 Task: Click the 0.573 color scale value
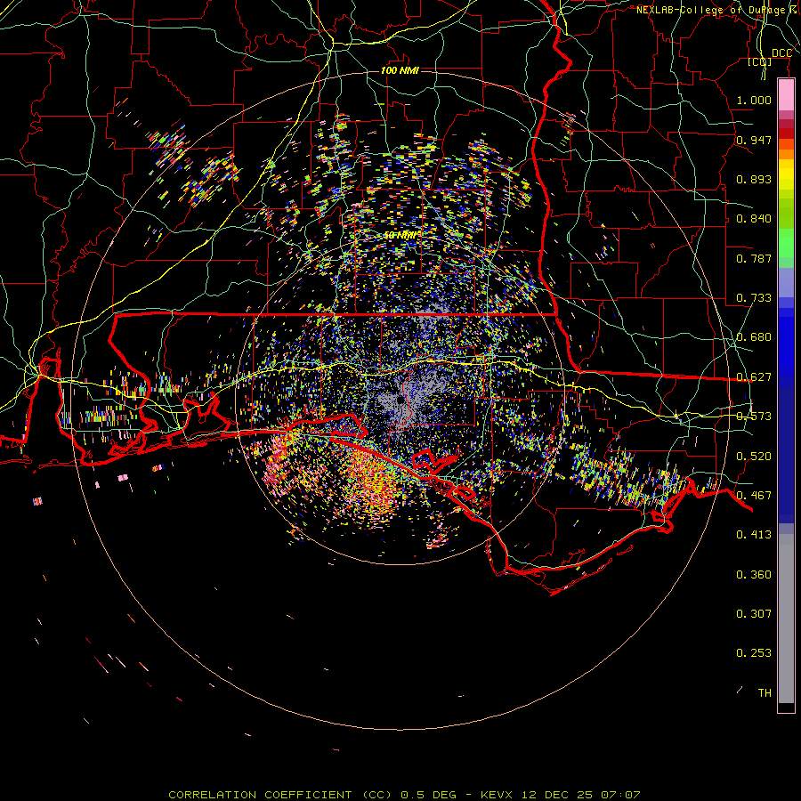click(x=754, y=417)
